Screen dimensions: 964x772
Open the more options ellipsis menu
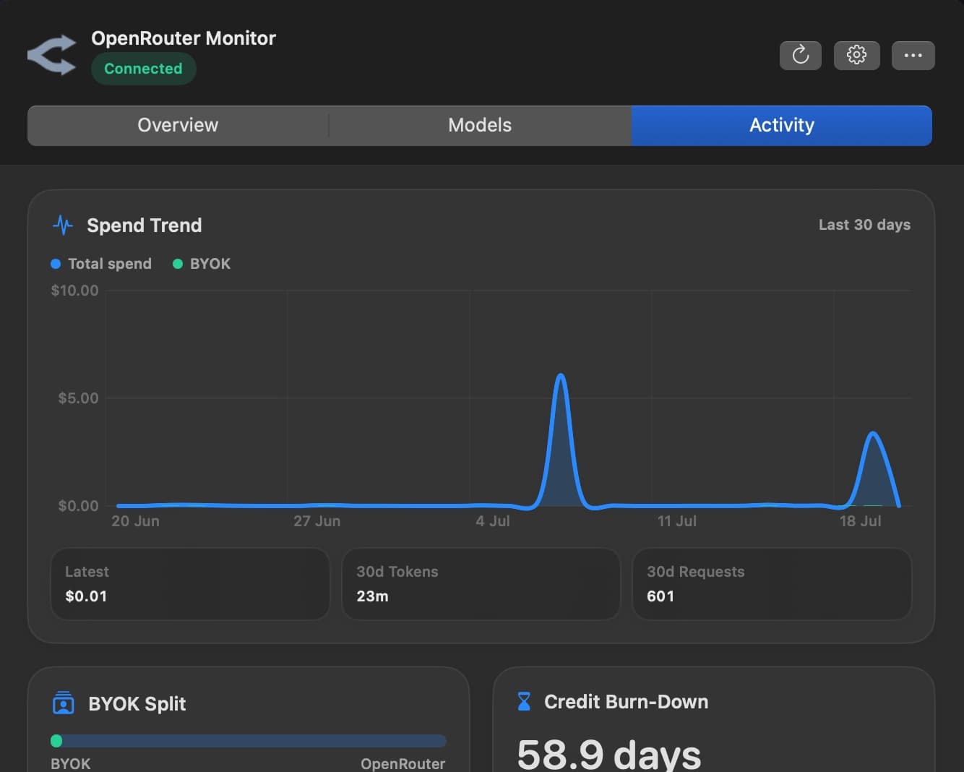tap(913, 55)
